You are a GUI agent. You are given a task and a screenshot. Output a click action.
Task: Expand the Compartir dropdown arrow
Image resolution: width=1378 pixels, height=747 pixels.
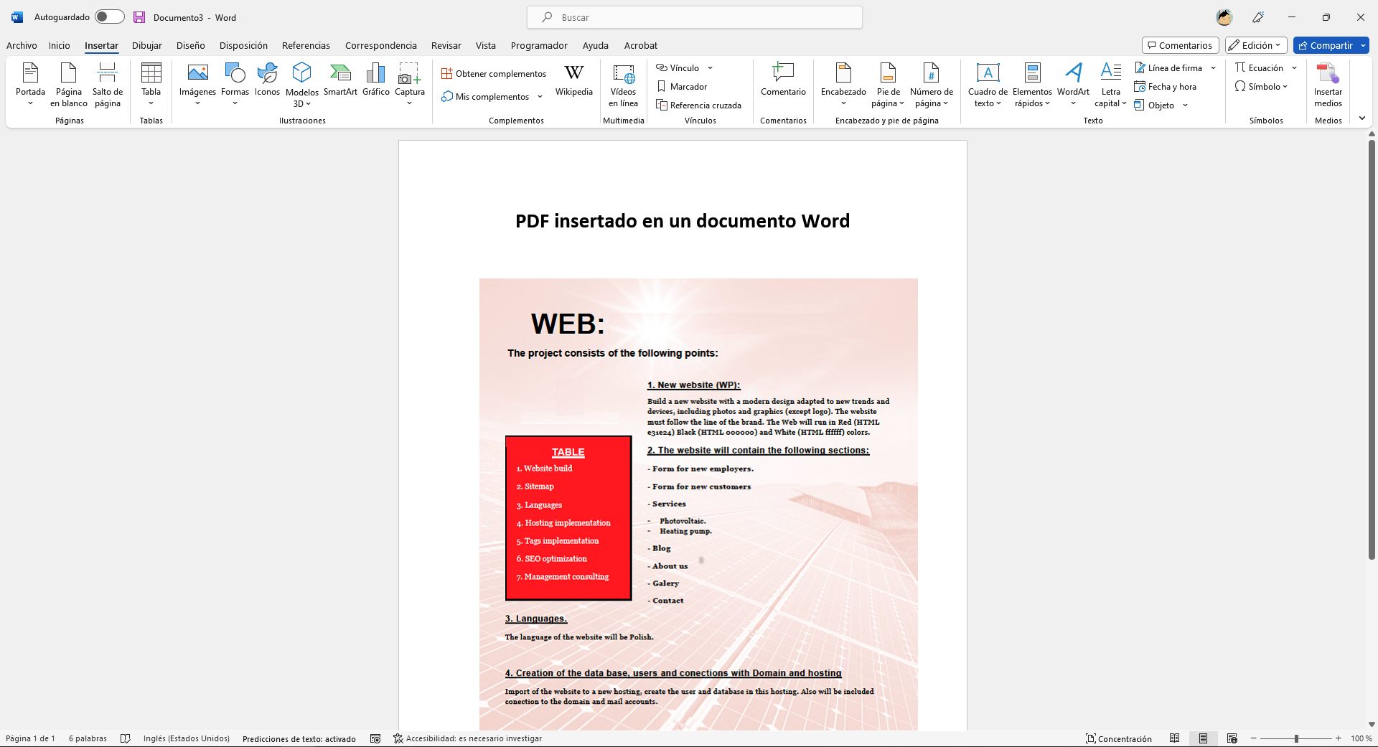click(1363, 45)
